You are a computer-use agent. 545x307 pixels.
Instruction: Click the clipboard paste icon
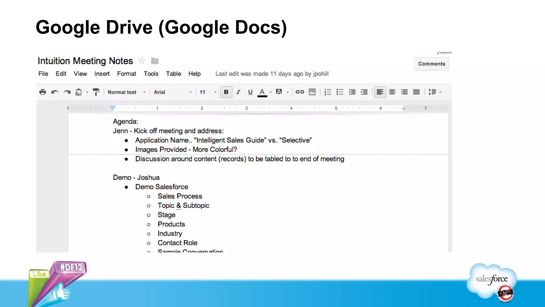79,92
